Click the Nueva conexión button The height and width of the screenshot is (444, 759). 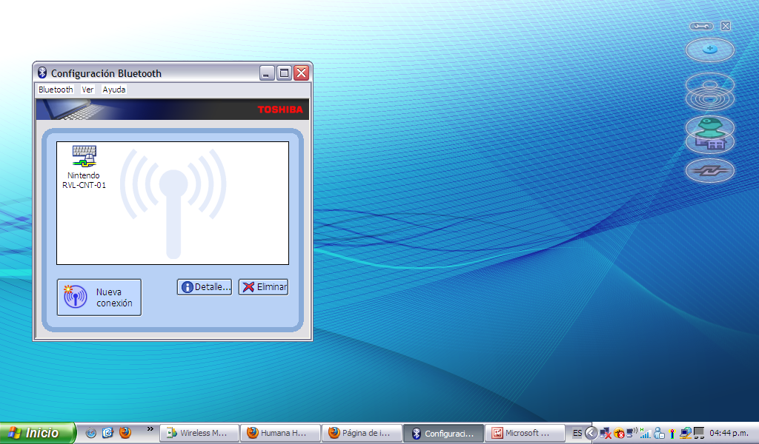click(99, 297)
